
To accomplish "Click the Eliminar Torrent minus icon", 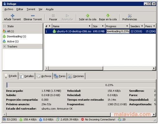I will point(33,16).
